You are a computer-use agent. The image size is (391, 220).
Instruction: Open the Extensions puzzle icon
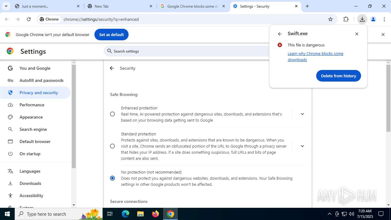click(x=346, y=19)
